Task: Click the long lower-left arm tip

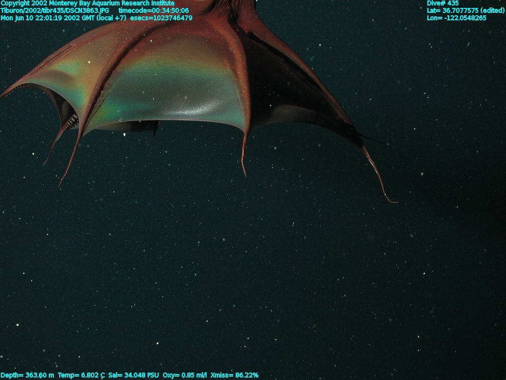Action: click(61, 184)
